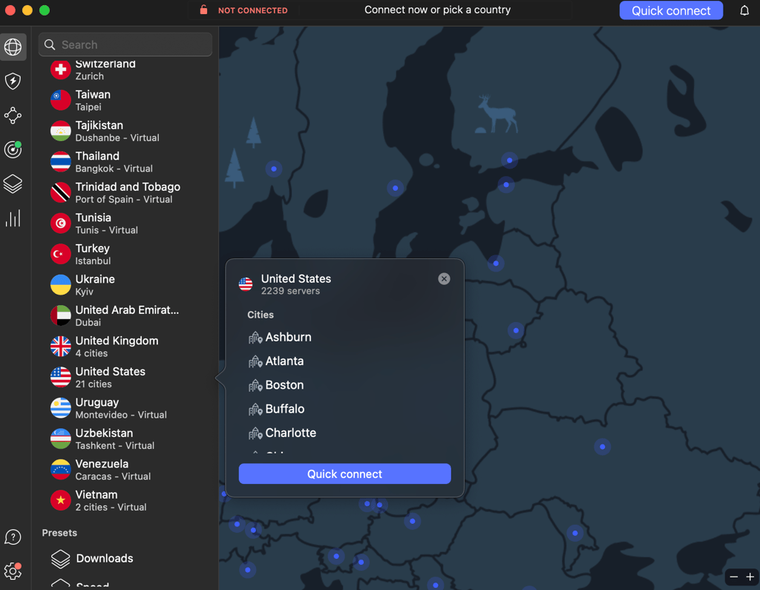Open the globe map view in sidebar
Viewport: 760px width, 590px height.
[x=13, y=47]
